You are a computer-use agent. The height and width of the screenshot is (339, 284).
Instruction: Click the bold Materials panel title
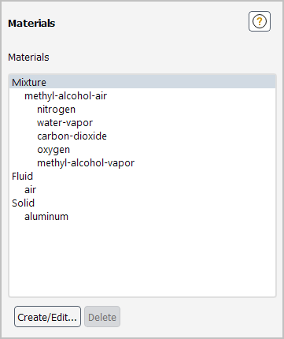coord(31,23)
